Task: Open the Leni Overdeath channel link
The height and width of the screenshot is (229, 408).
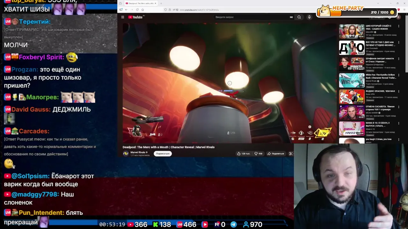Action: 372,48
